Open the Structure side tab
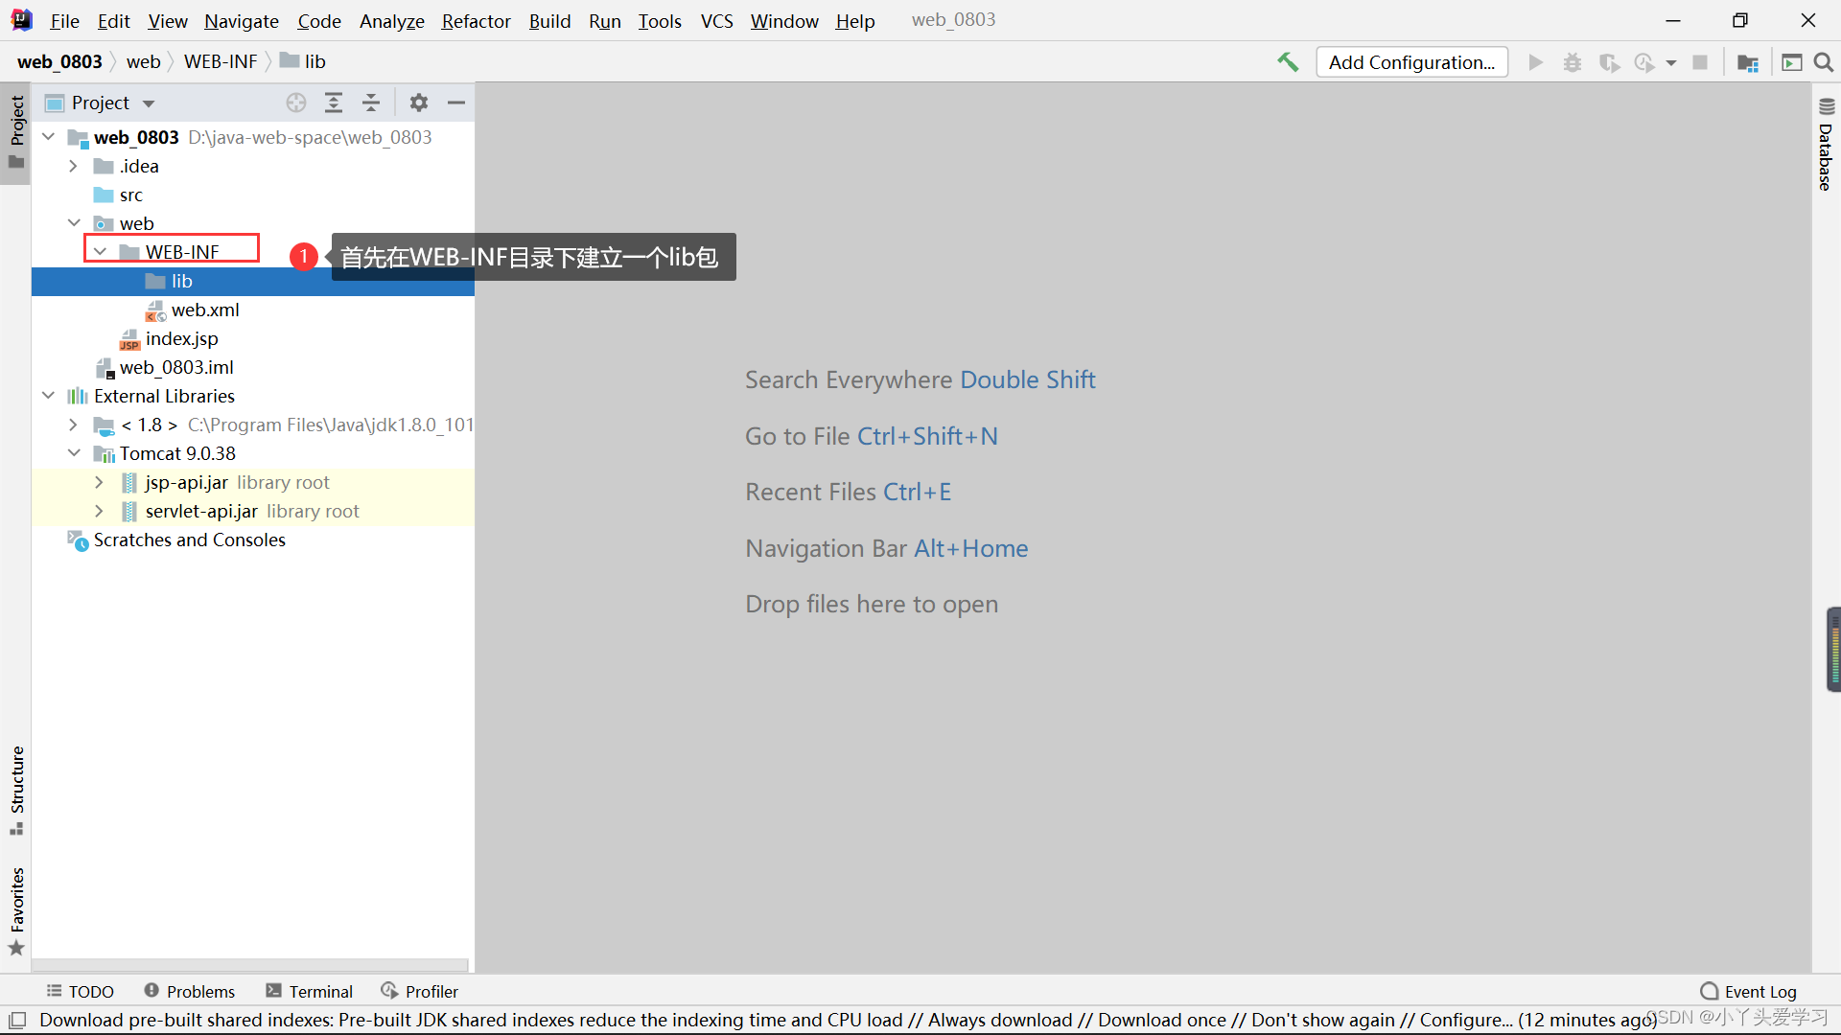 16,790
